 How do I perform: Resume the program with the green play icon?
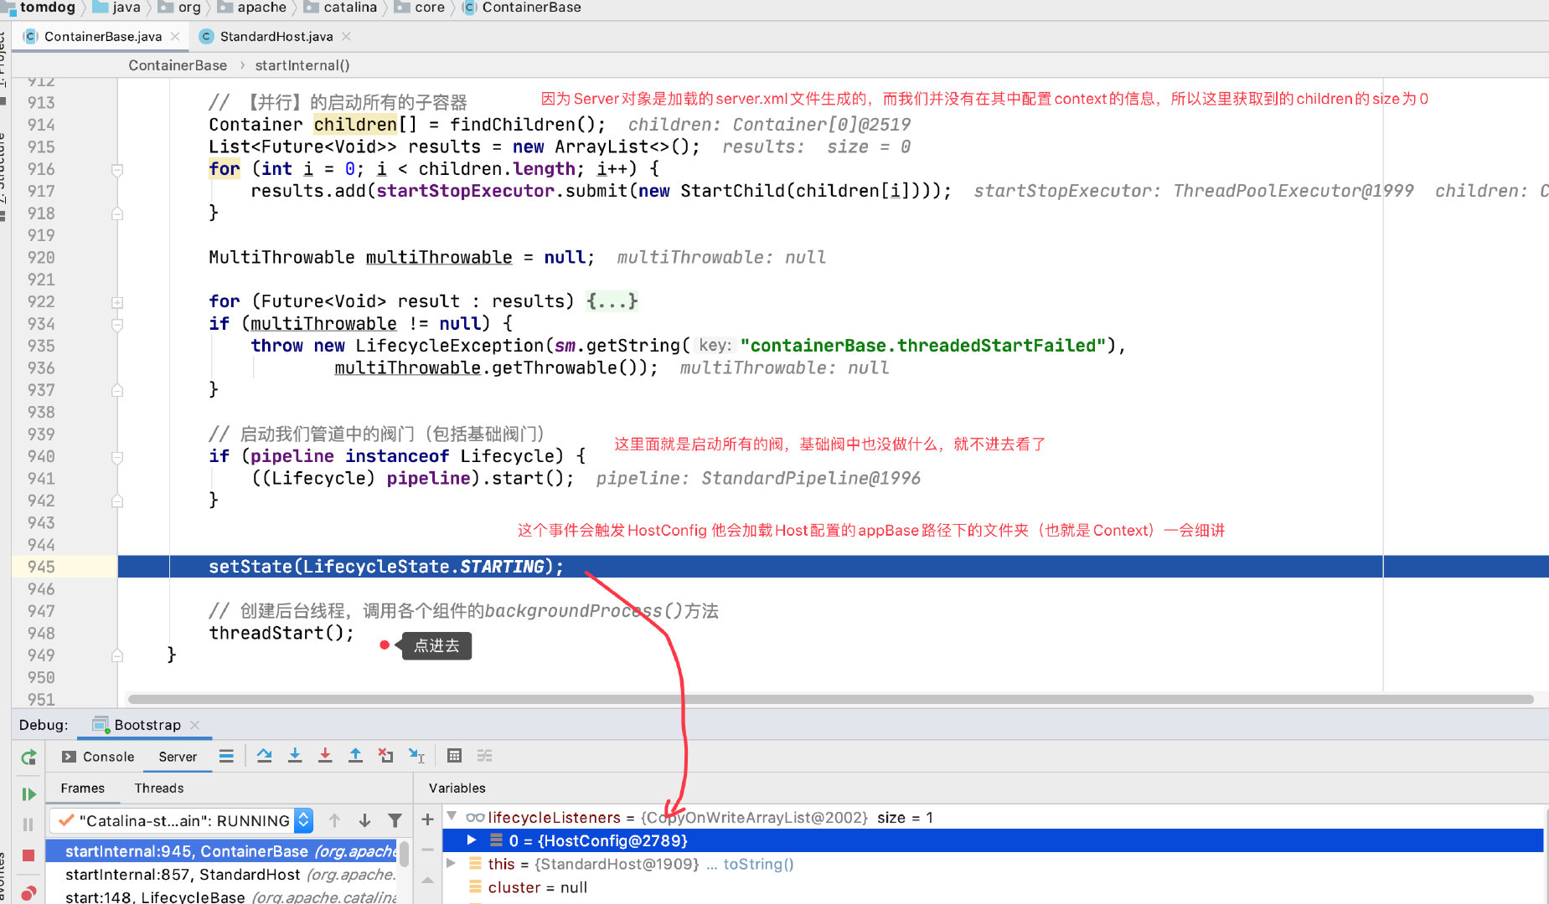pyautogui.click(x=28, y=794)
